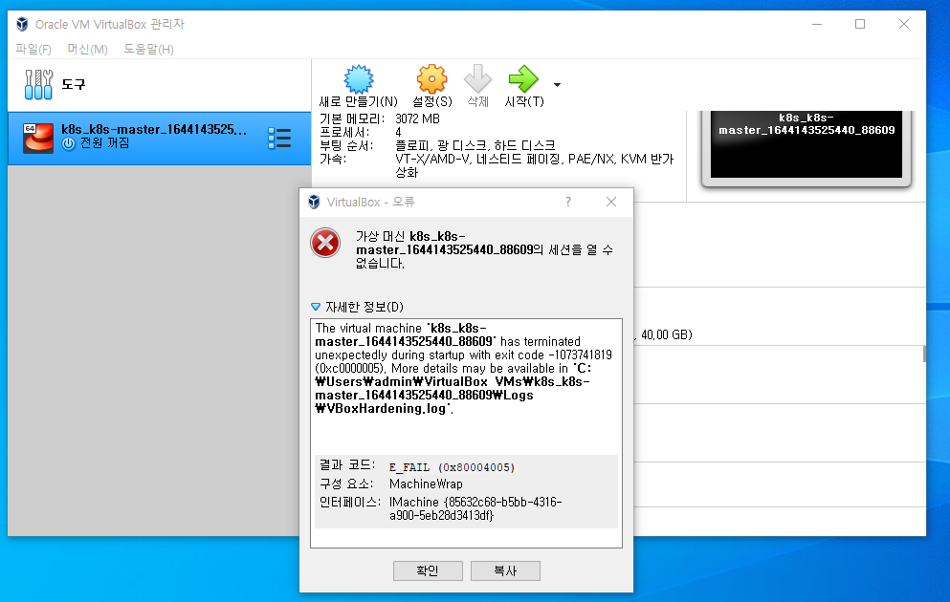The image size is (950, 602).
Task: Collapse the Details (자세한 정보) disclosure triangle
Action: coord(315,307)
